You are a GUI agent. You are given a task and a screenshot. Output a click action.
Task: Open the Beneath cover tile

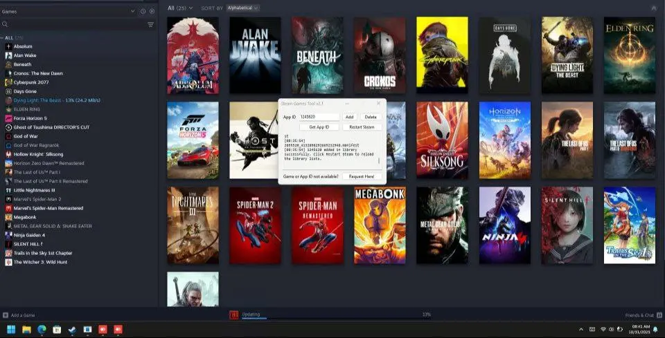tap(318, 55)
